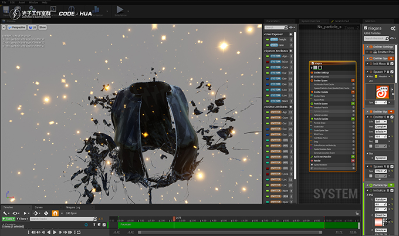The width and height of the screenshot is (399, 236).
Task: Click the timeline horizontal range scrollbar
Action: click(x=230, y=232)
